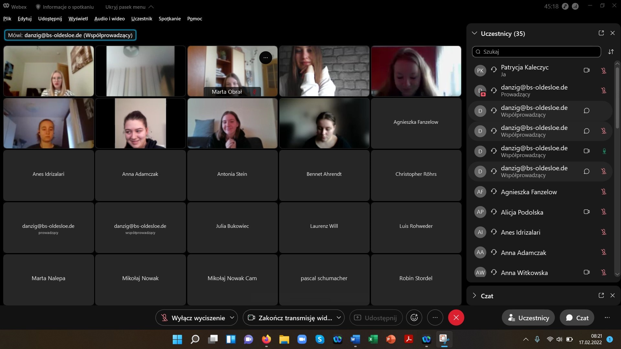The height and width of the screenshot is (349, 621).
Task: Collapse the Uczestnicy (35) section
Action: point(474,33)
